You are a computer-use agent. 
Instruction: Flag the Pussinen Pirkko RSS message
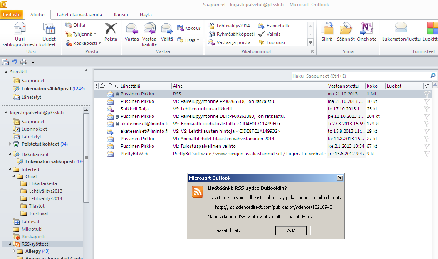[x=427, y=94]
